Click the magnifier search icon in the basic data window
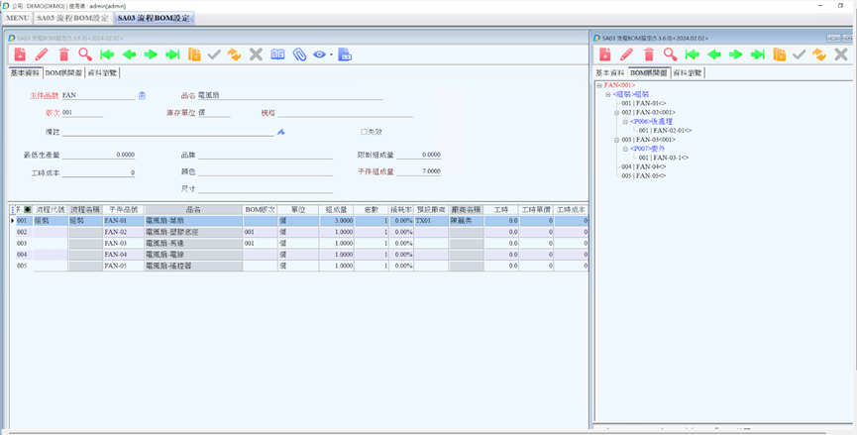The width and height of the screenshot is (857, 435). (x=85, y=54)
